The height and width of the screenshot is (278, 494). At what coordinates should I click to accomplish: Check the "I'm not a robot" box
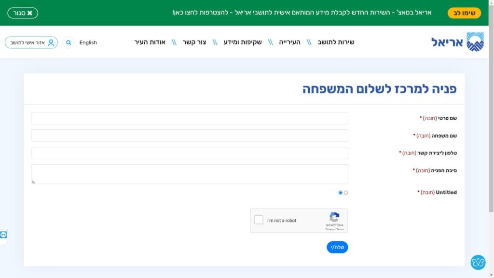point(259,220)
